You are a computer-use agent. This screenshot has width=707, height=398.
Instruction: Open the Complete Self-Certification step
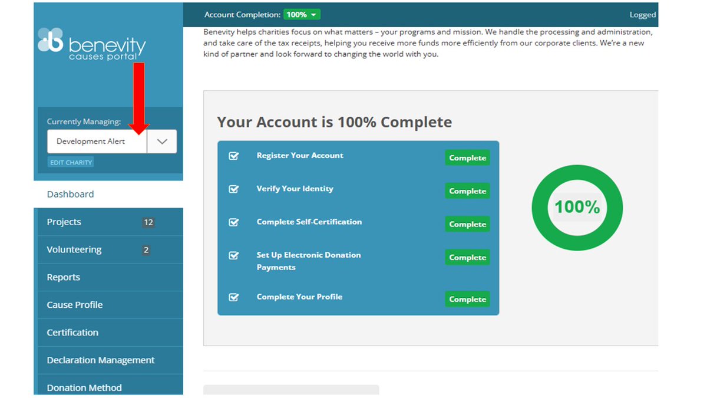pos(309,222)
